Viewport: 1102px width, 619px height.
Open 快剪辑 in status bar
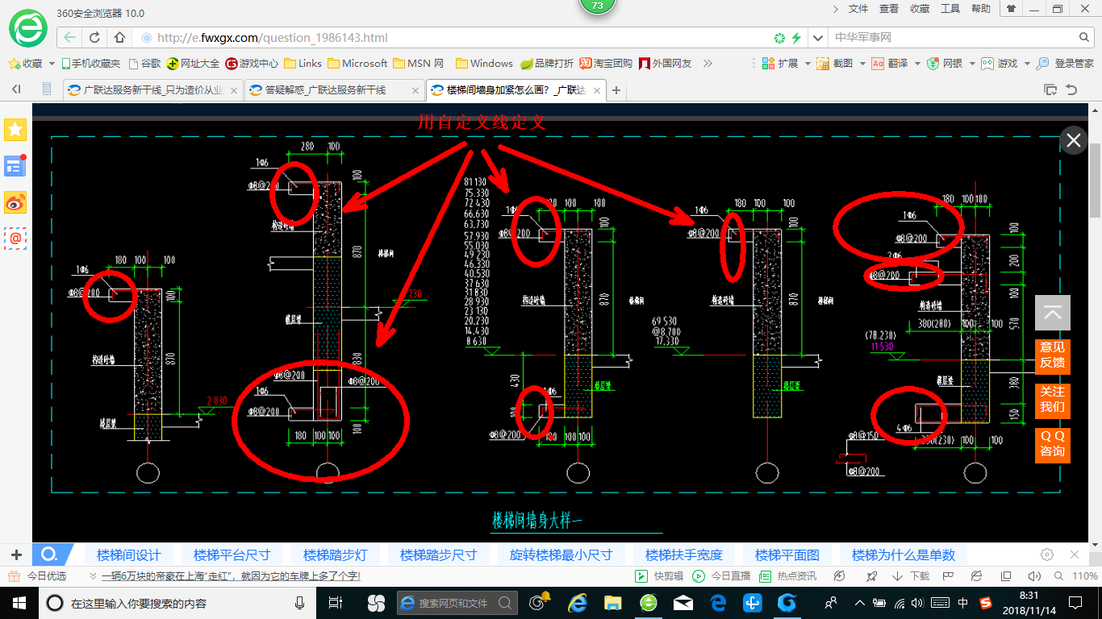(658, 576)
